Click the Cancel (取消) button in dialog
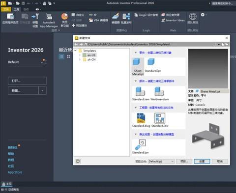The width and height of the screenshot is (236, 193). click(x=220, y=162)
